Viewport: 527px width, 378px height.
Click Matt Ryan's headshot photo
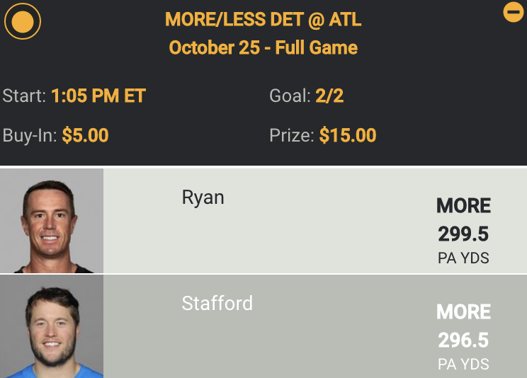pyautogui.click(x=52, y=221)
